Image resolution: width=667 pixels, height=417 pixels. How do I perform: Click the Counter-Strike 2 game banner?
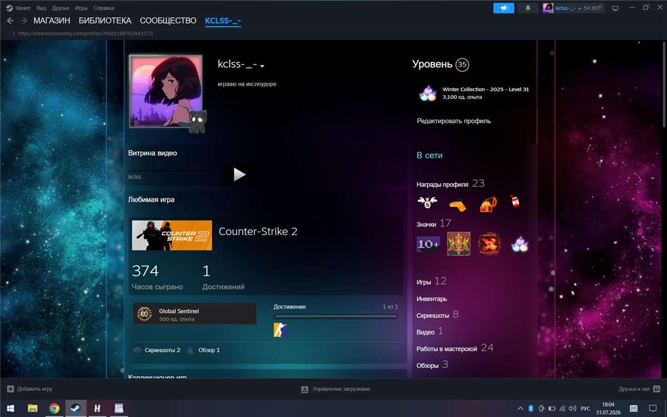point(172,235)
